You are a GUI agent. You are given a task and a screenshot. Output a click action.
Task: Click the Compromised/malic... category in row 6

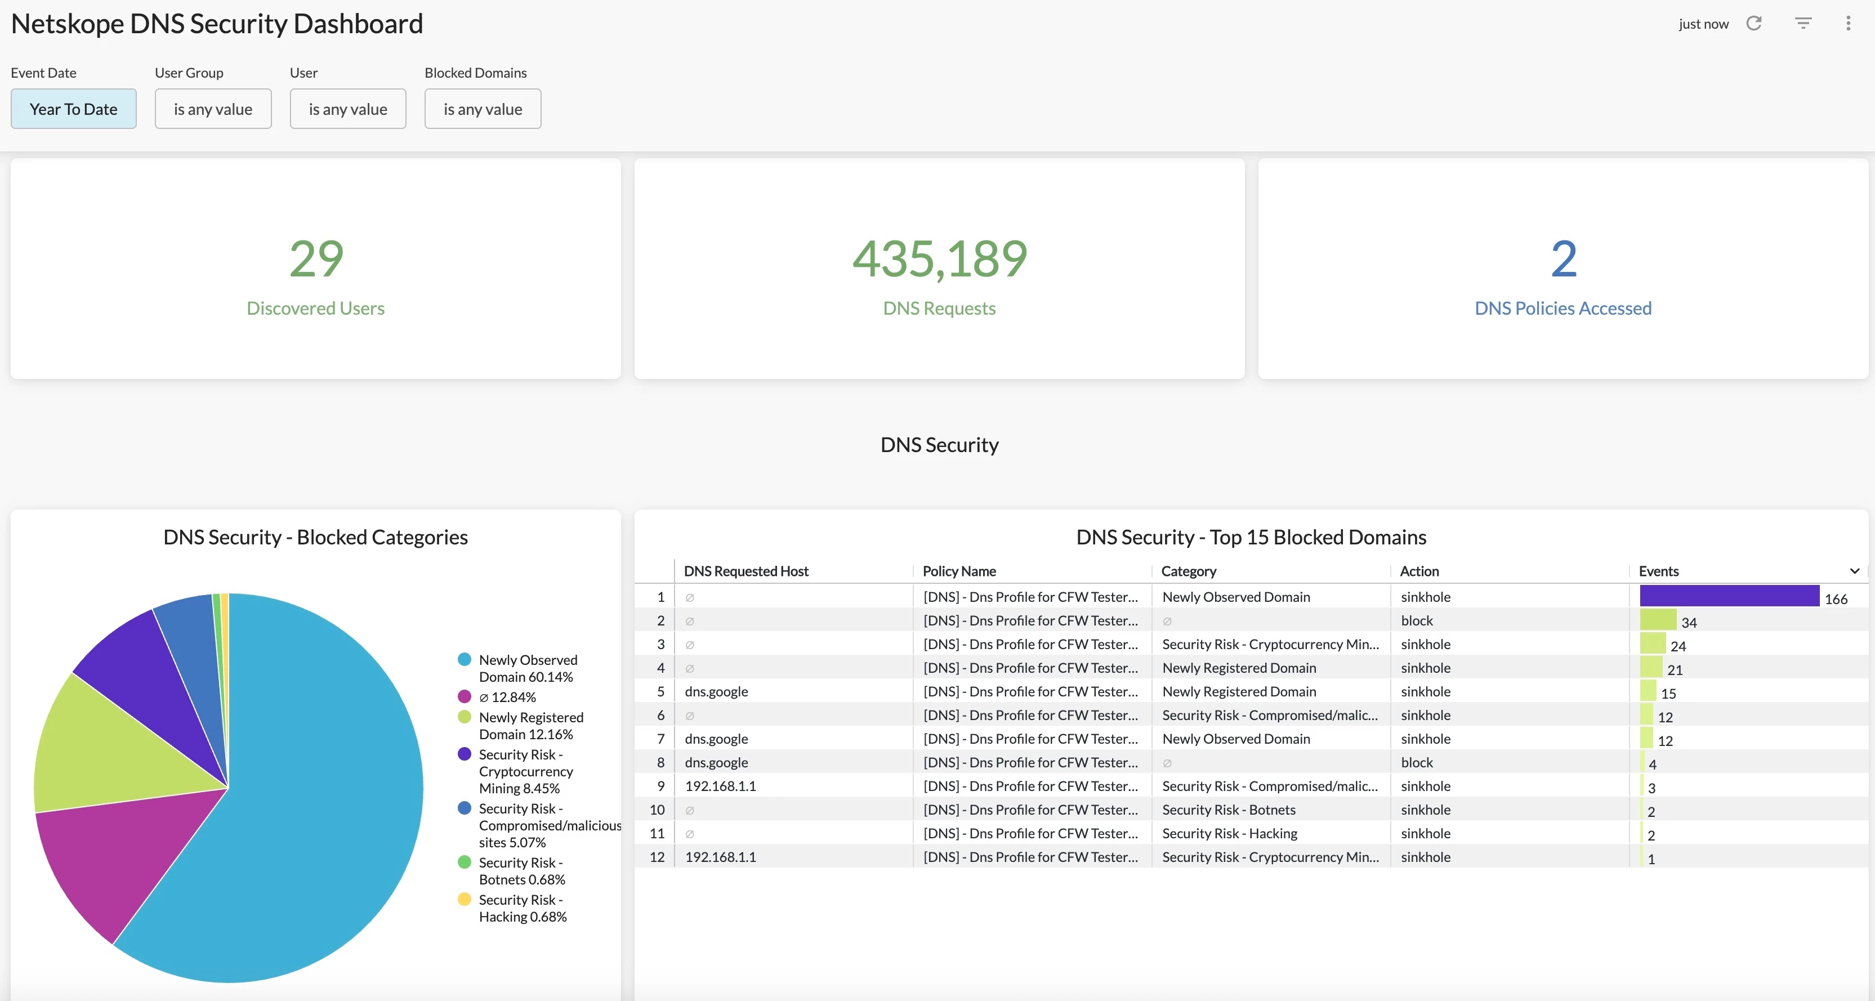pos(1269,715)
